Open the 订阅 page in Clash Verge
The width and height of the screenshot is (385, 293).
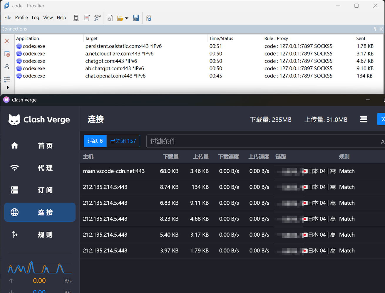40,190
